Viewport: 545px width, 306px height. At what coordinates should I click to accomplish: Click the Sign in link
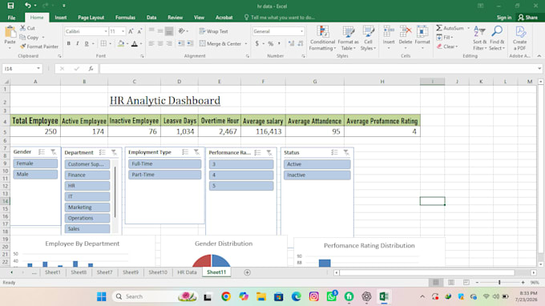coord(504,18)
